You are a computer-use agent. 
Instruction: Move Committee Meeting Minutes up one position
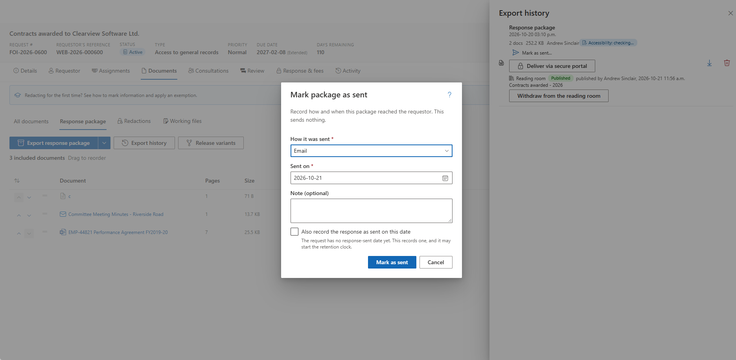tap(19, 216)
